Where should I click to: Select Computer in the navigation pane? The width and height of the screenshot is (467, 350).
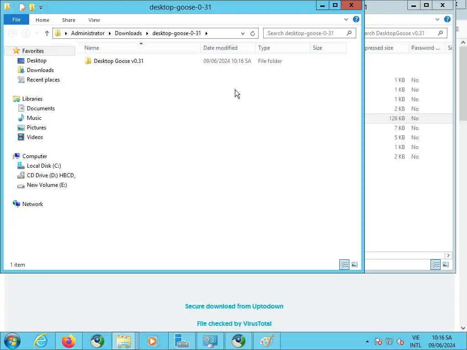click(35, 156)
